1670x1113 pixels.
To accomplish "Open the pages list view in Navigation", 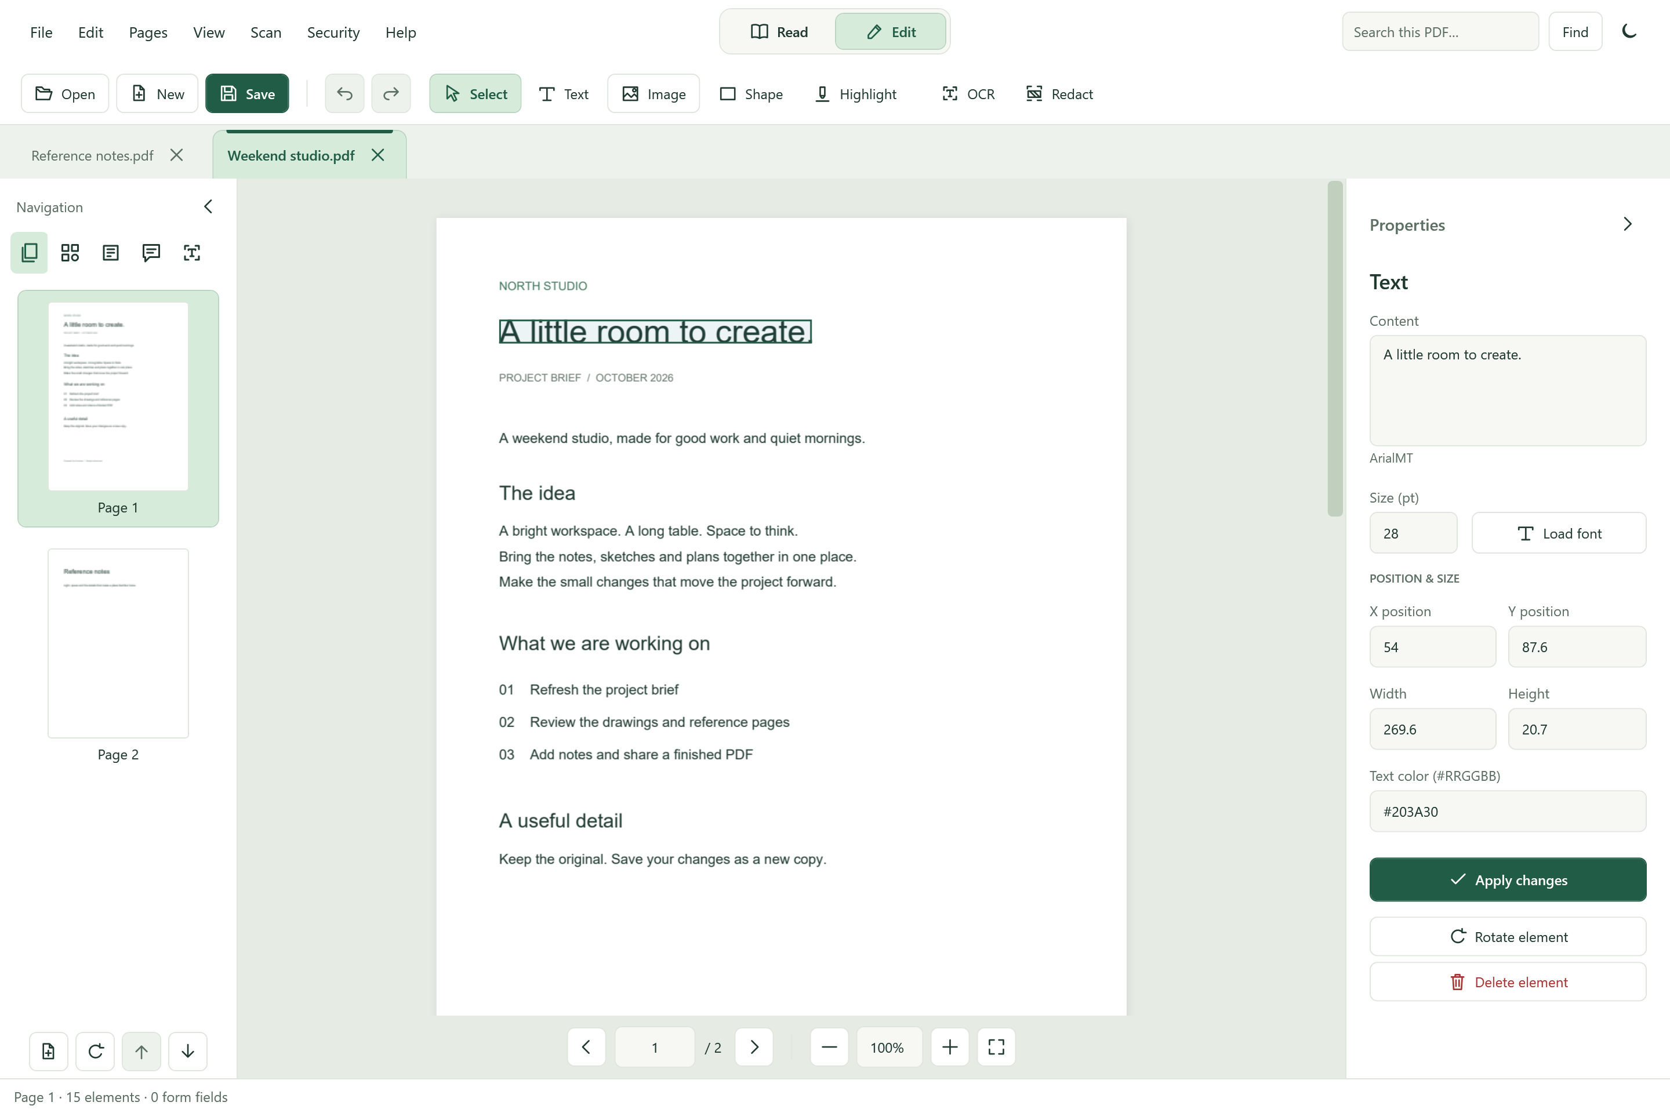I will tap(29, 253).
